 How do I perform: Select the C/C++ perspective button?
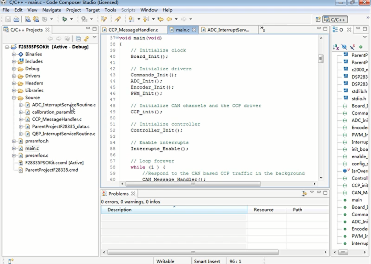(335, 20)
